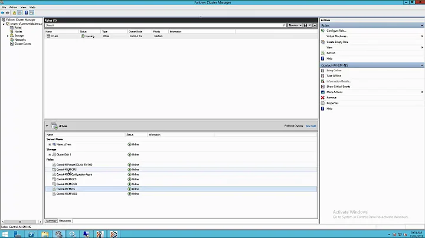
Task: Click the Control-M-EM-CMS resource icon
Action: click(x=54, y=170)
